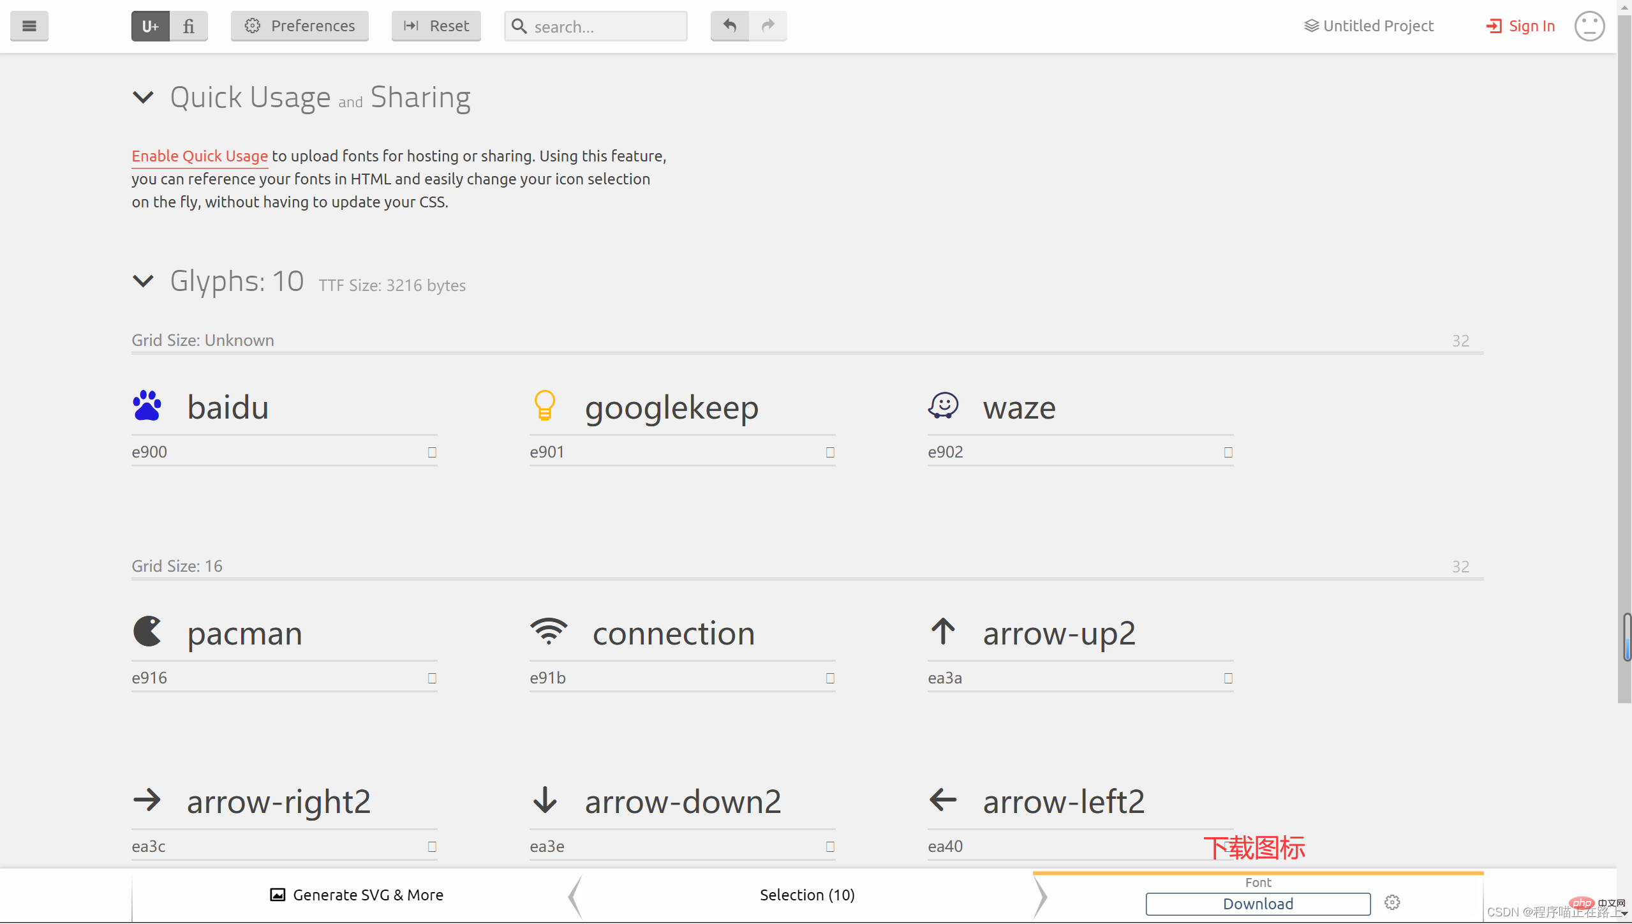Click the Sign In menu item
The width and height of the screenshot is (1632, 924).
click(x=1519, y=26)
